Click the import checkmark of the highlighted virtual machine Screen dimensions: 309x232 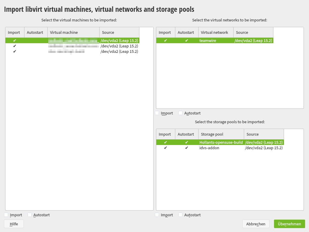pos(14,40)
